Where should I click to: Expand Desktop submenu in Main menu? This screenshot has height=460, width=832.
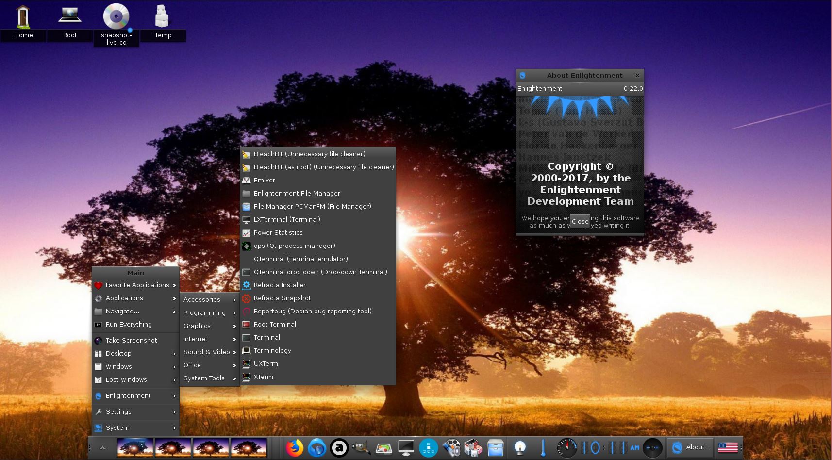(135, 353)
